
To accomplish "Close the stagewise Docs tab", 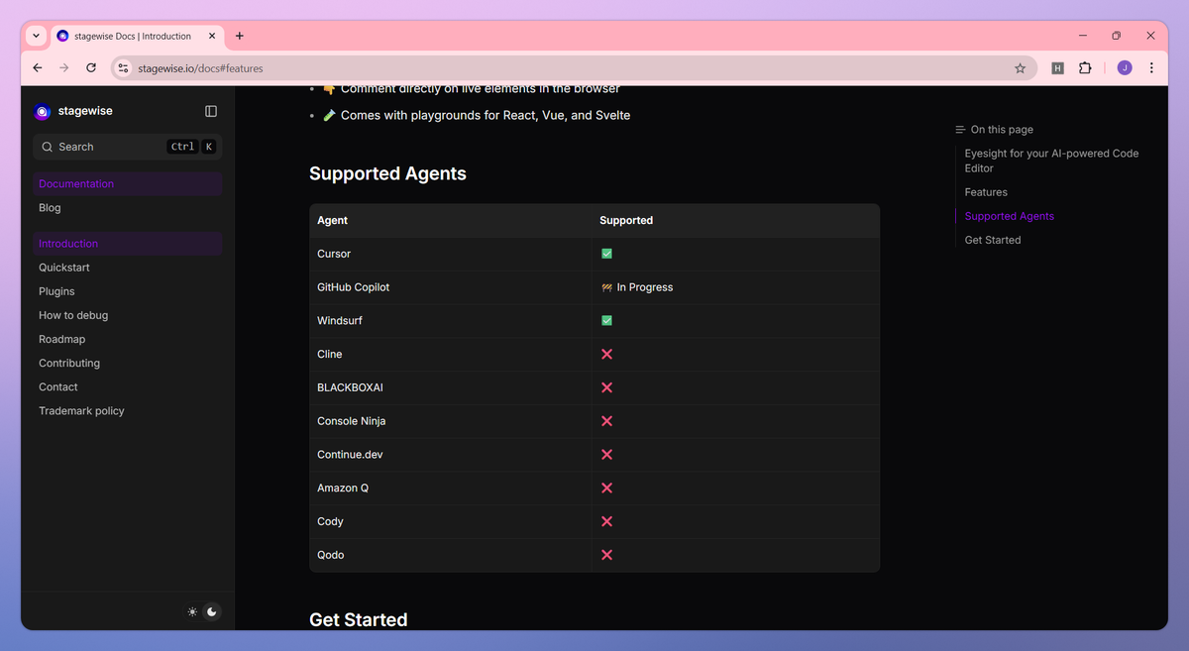I will (212, 36).
